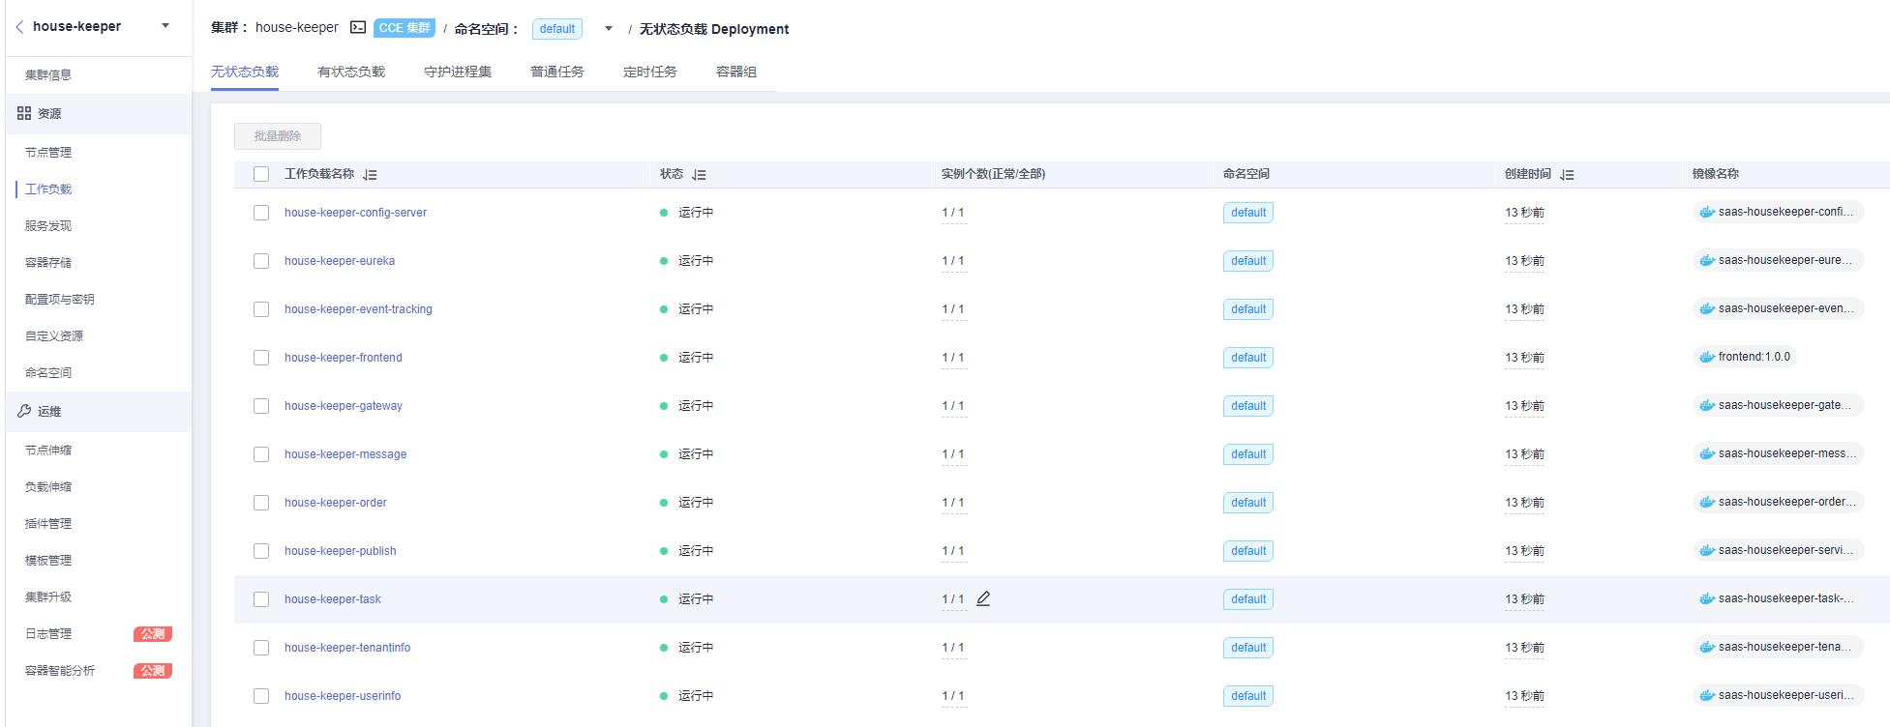Sort by status column icon
The width and height of the screenshot is (1890, 727).
[x=699, y=175]
